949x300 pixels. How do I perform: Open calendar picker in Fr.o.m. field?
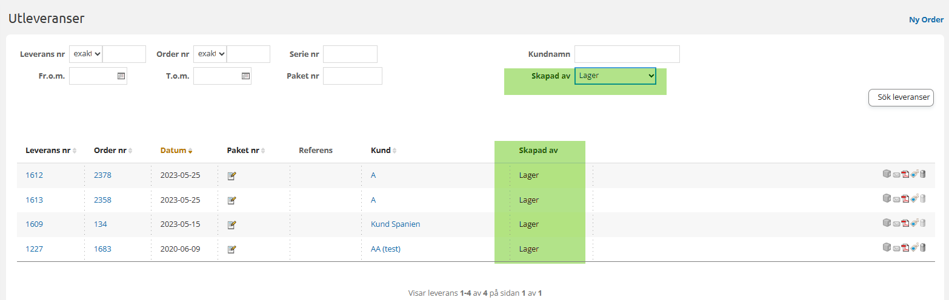(x=121, y=76)
